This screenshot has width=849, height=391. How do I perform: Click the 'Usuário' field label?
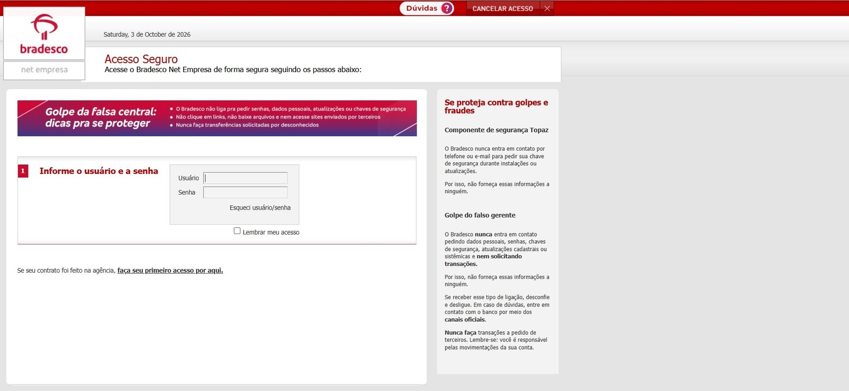(188, 178)
